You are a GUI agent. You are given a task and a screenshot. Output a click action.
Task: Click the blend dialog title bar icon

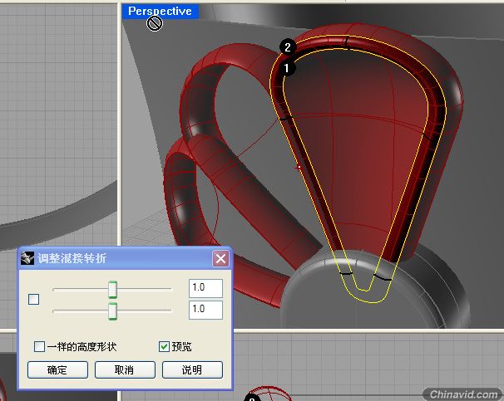coord(27,258)
